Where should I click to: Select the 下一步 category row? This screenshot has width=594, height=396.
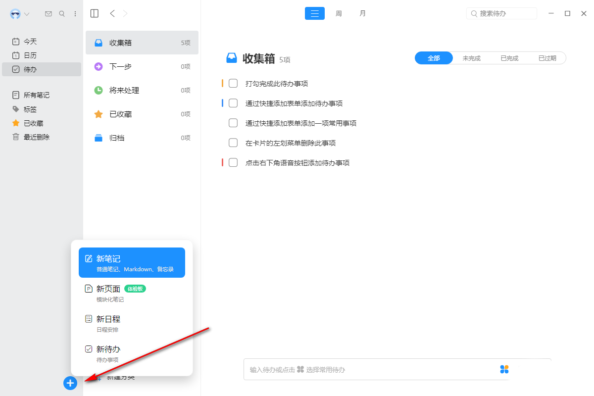142,66
